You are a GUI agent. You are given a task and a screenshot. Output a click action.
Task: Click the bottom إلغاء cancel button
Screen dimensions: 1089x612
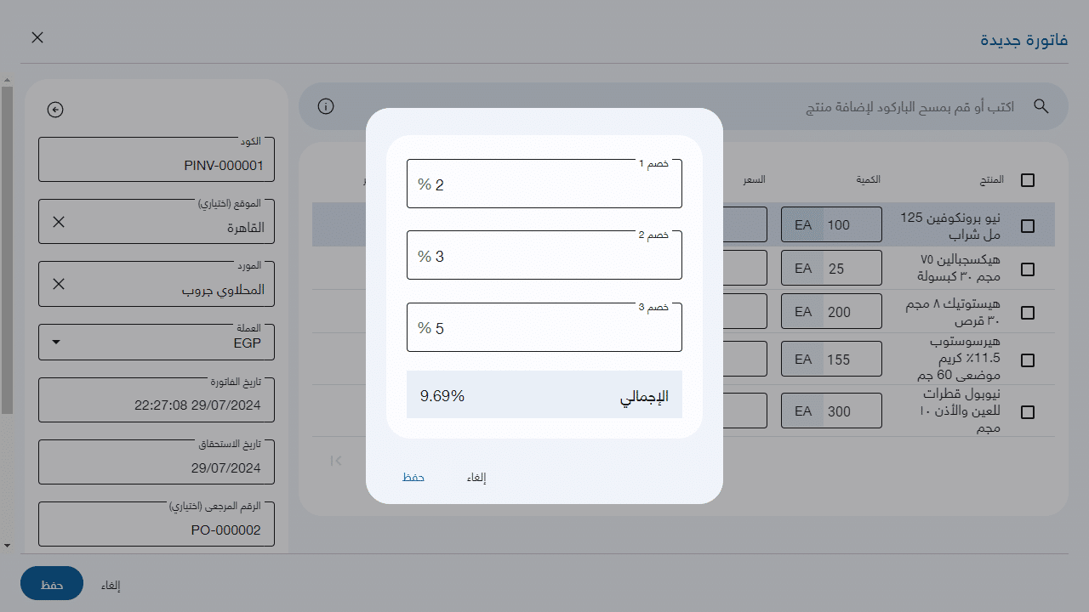[x=111, y=585]
